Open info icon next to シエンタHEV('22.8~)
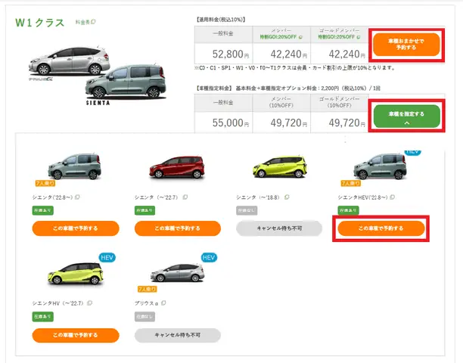Viewport: 463px width, 363px height. (x=393, y=197)
